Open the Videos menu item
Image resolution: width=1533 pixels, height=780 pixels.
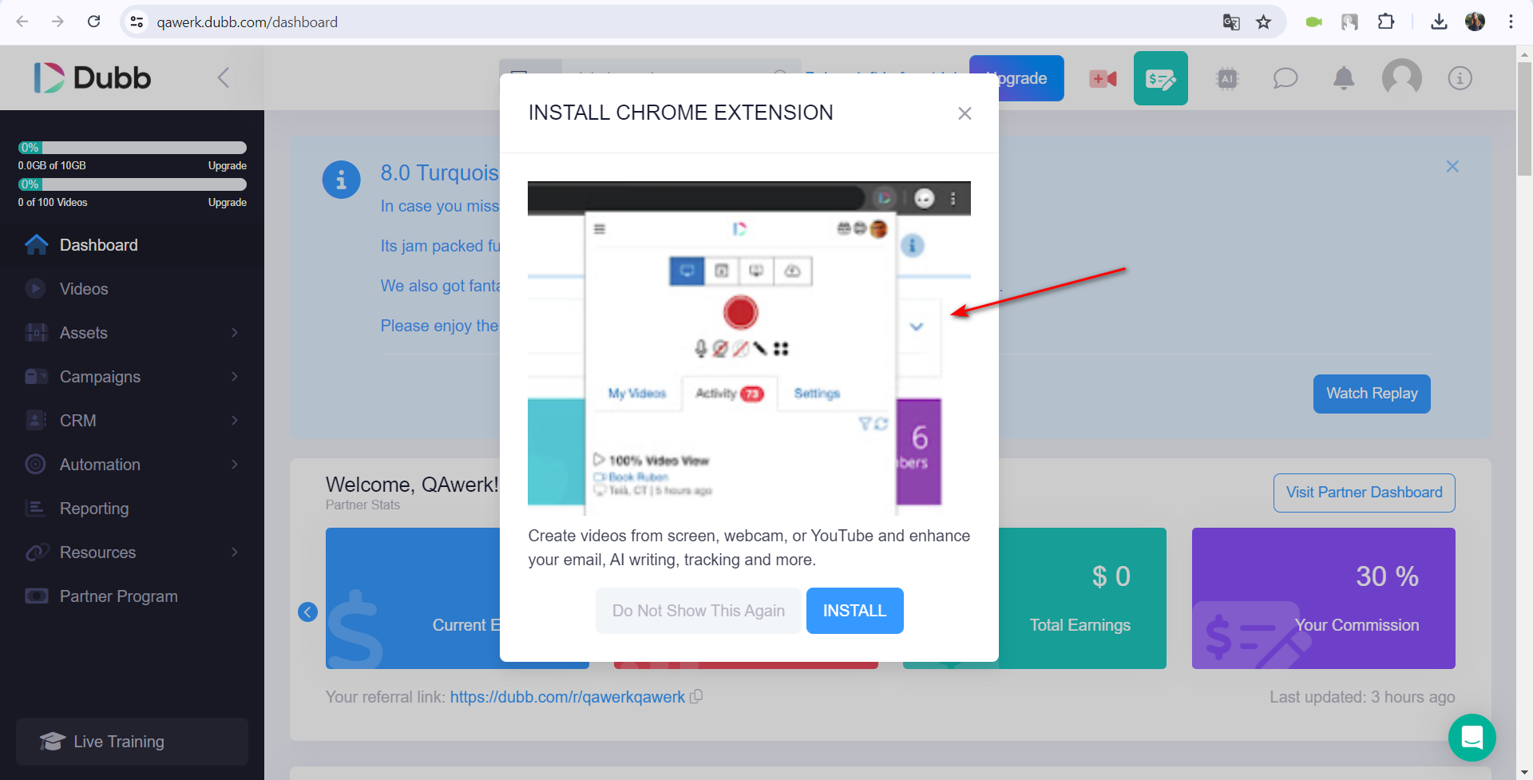[132, 289]
